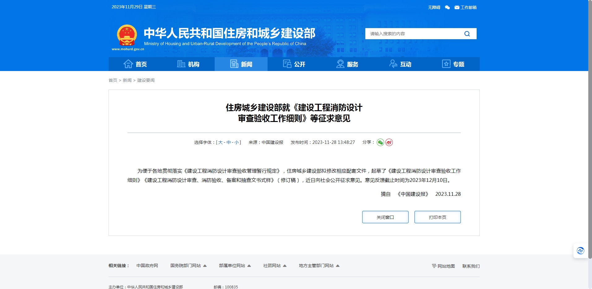This screenshot has width=592, height=289.
Task: Select medium font size 中
Action: click(x=229, y=142)
